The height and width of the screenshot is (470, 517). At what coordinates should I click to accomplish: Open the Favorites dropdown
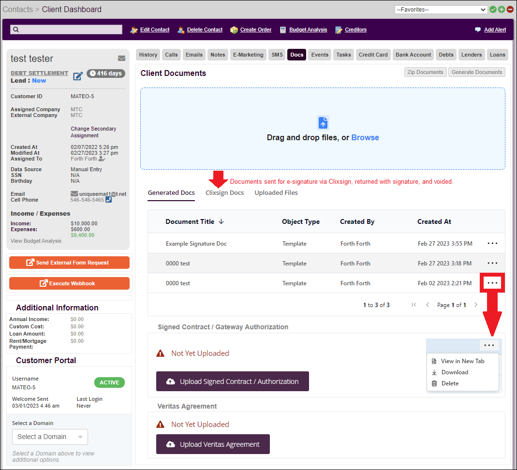click(x=441, y=10)
